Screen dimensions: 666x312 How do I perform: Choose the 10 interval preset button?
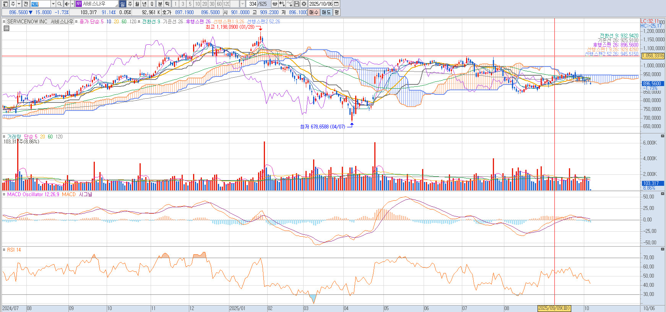click(x=197, y=4)
